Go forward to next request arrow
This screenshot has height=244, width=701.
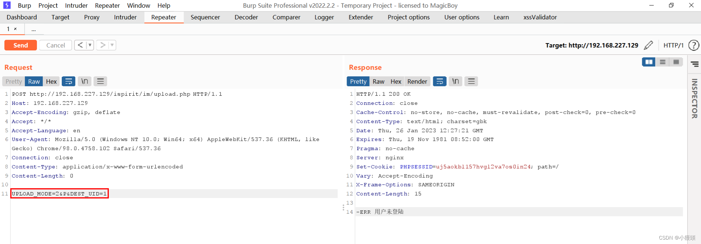(103, 45)
